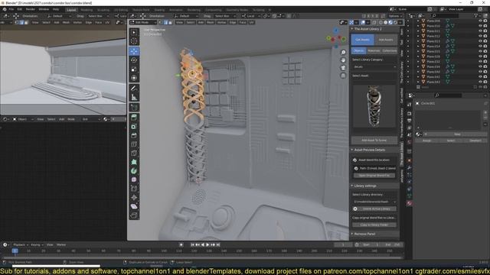490x275 pixels.
Task: Click Add Asset To Scene button
Action: pyautogui.click(x=374, y=141)
